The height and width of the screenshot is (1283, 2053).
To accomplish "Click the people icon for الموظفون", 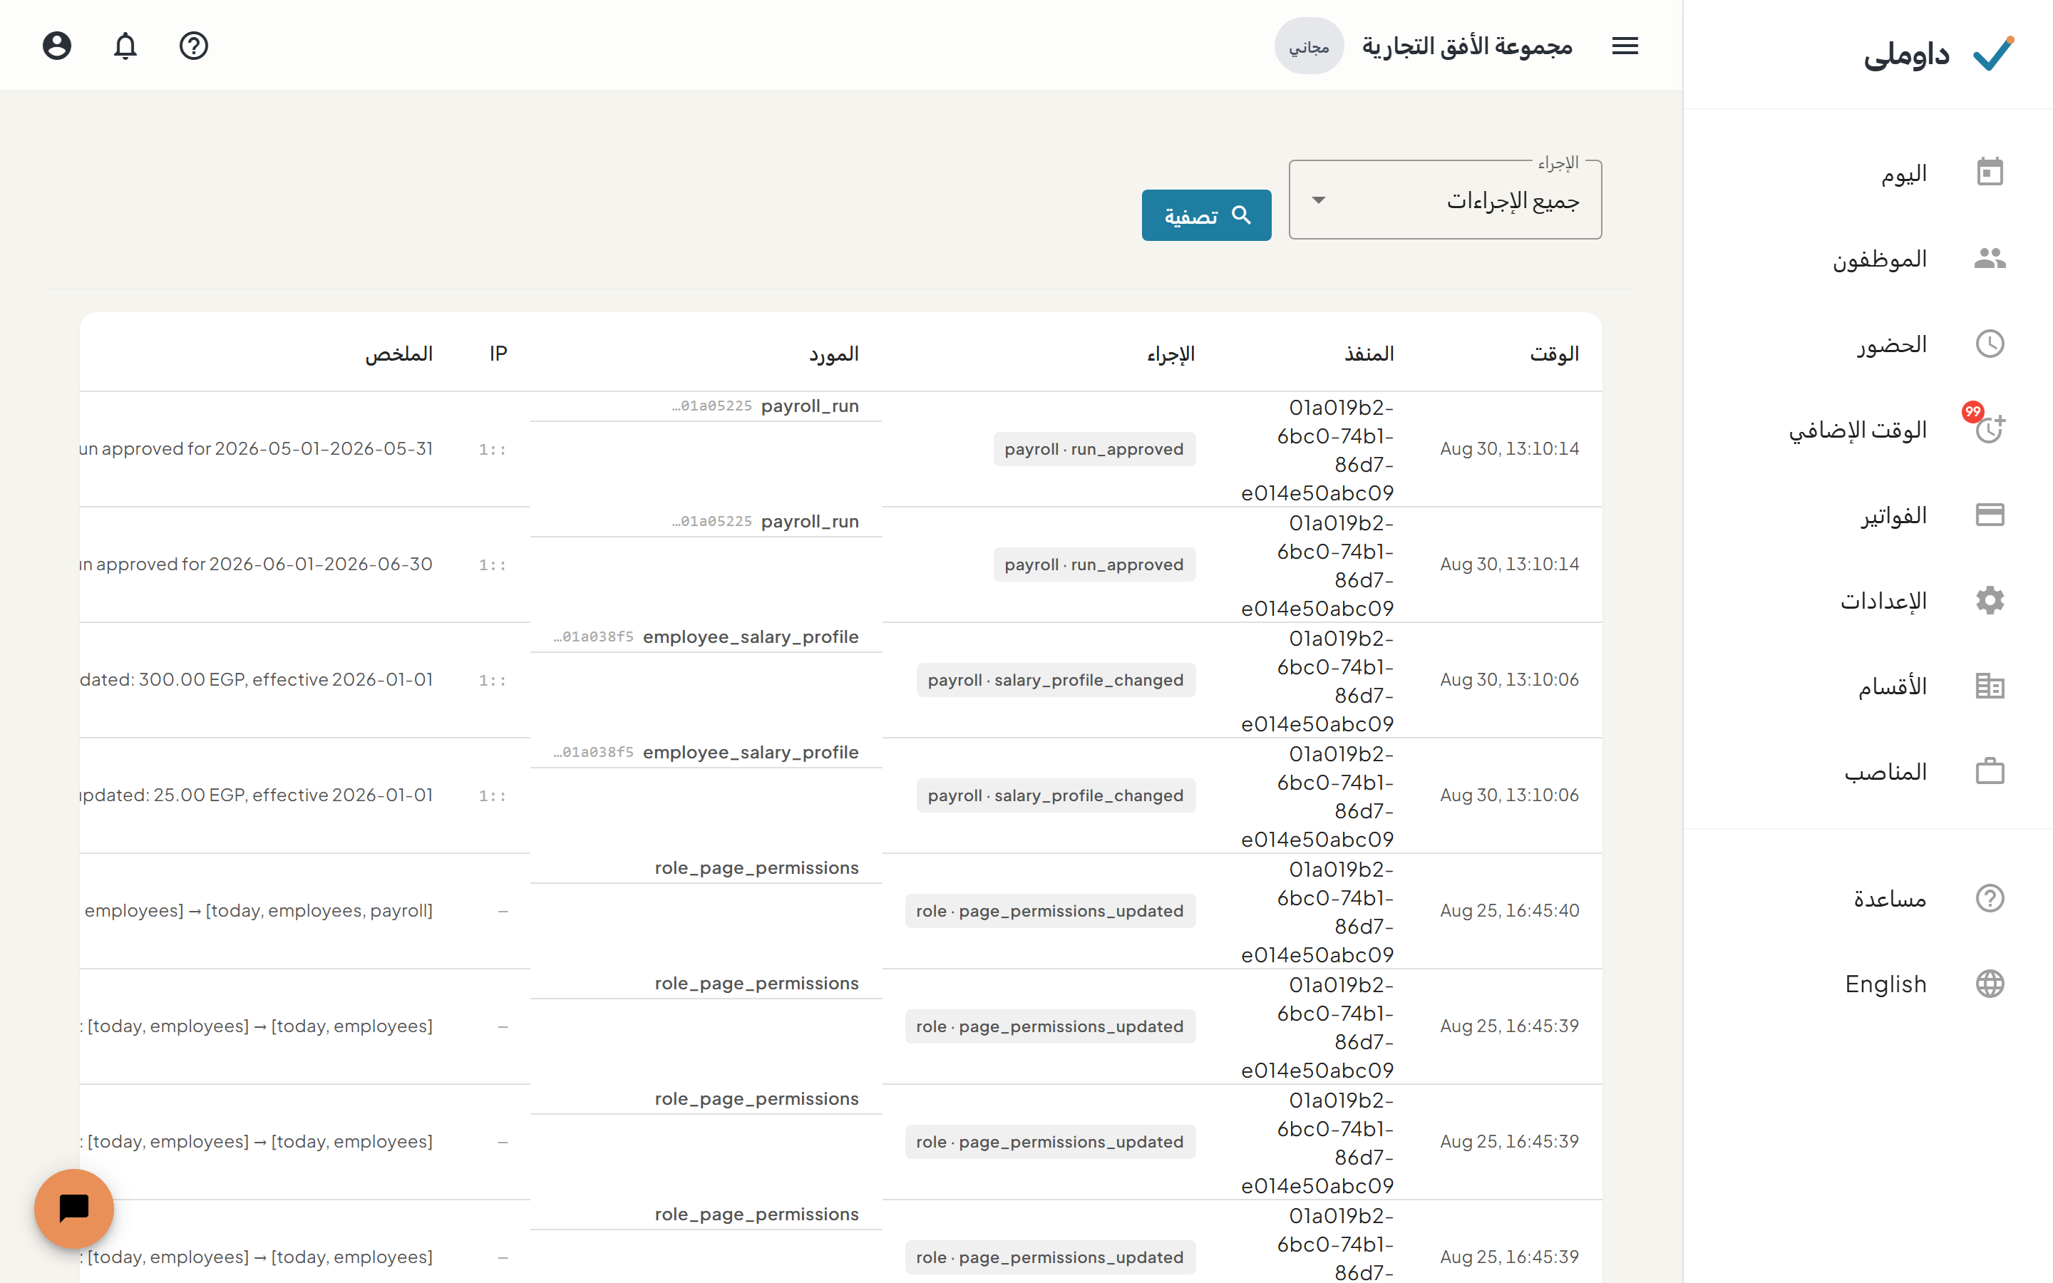I will point(1990,258).
